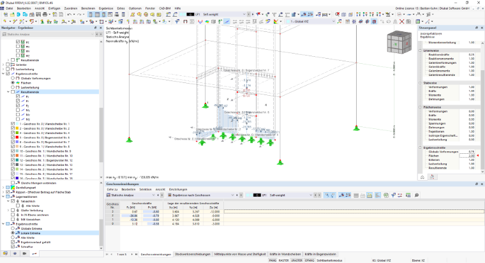Select the Flächen radio button

[13, 83]
